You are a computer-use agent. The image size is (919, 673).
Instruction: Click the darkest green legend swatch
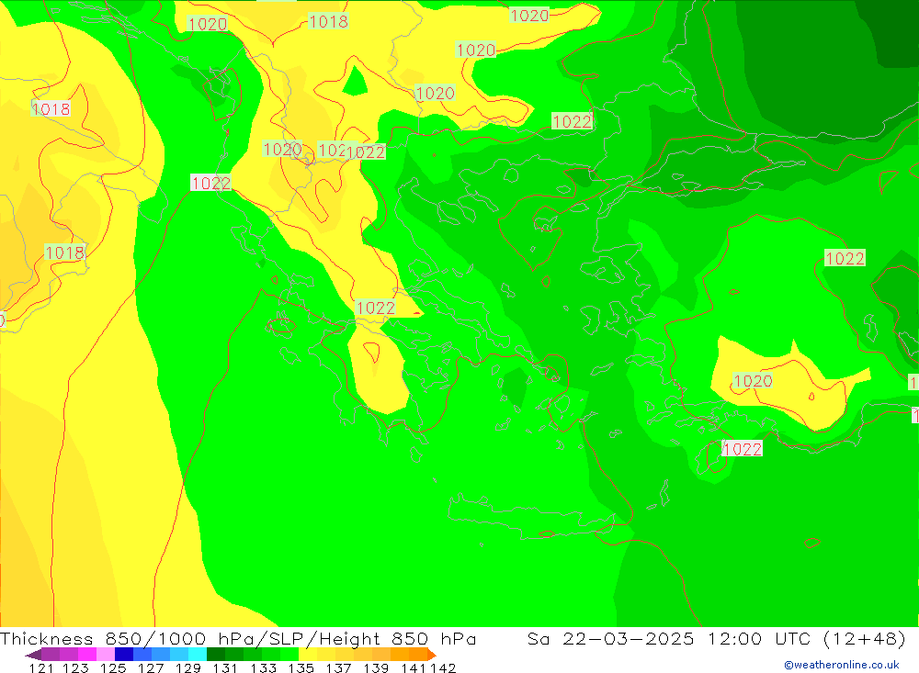(216, 655)
